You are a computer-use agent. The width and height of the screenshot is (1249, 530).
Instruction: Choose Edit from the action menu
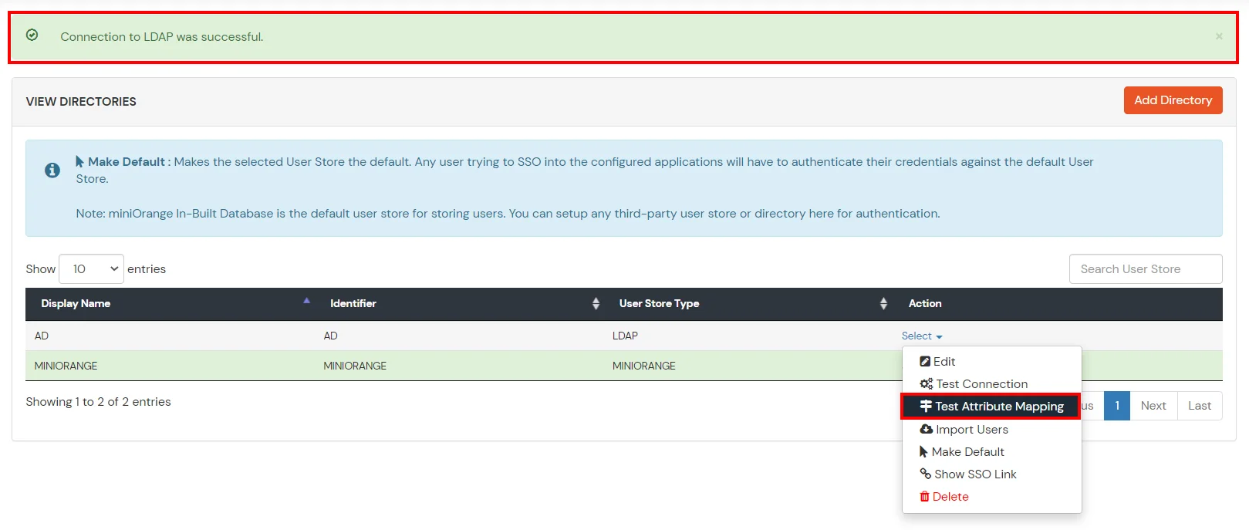(991, 361)
